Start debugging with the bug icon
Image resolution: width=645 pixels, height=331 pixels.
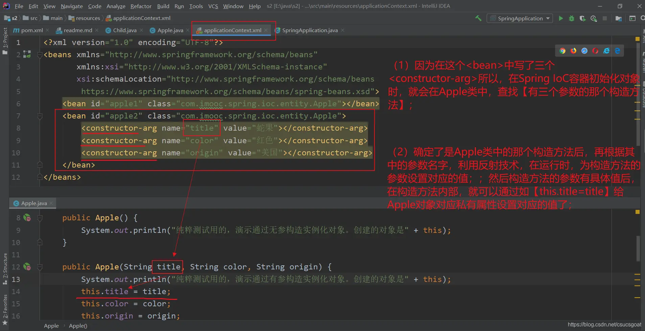(x=572, y=18)
